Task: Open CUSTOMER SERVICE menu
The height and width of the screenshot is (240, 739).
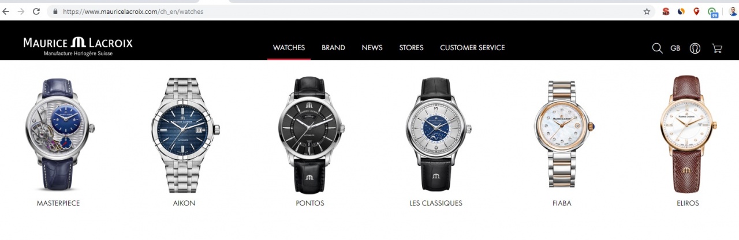Action: tap(472, 47)
